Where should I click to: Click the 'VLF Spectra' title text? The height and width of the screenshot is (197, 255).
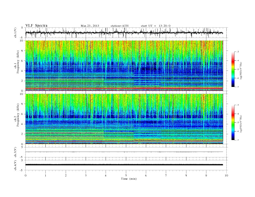pyautogui.click(x=36, y=25)
